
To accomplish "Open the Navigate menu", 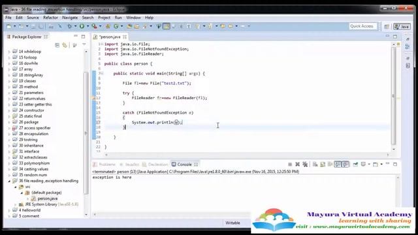I will [x=70, y=18].
